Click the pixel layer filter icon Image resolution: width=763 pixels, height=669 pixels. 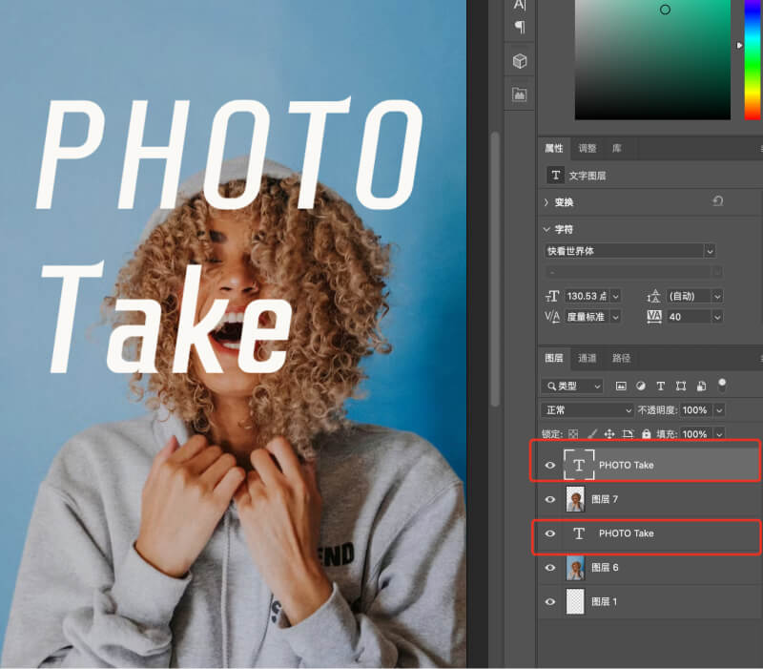(621, 387)
